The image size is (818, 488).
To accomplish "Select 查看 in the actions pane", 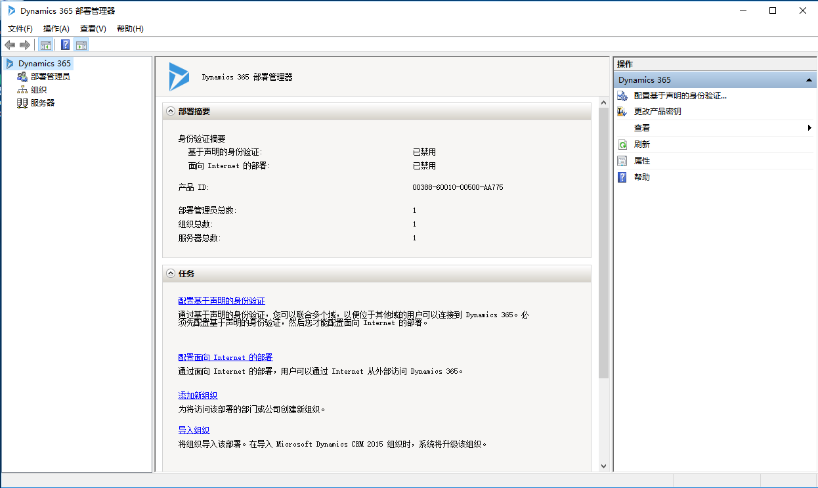I will click(642, 128).
